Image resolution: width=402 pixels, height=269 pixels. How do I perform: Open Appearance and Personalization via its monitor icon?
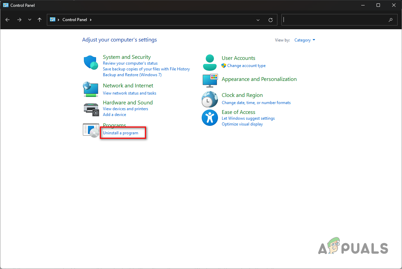209,81
